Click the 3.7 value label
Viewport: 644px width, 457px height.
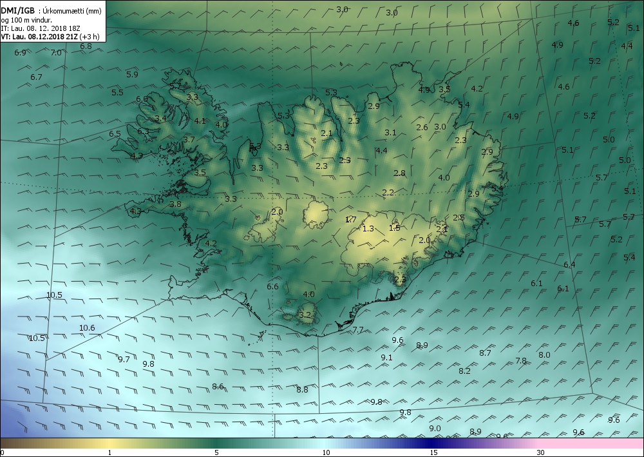click(x=189, y=139)
